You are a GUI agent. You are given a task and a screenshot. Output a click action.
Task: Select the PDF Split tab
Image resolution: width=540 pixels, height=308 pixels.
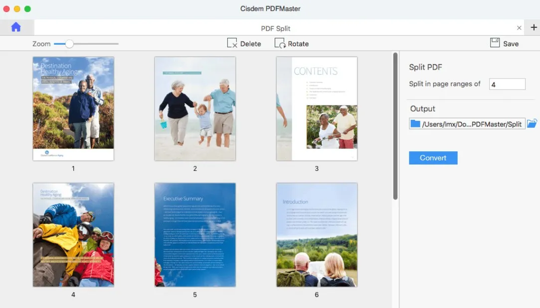coord(276,28)
